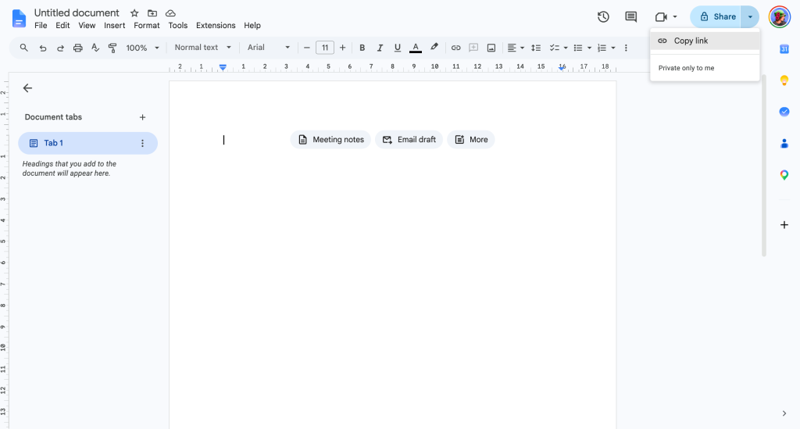Open the text alignment dropdown
Viewport: 800px width, 429px height.
coord(516,48)
